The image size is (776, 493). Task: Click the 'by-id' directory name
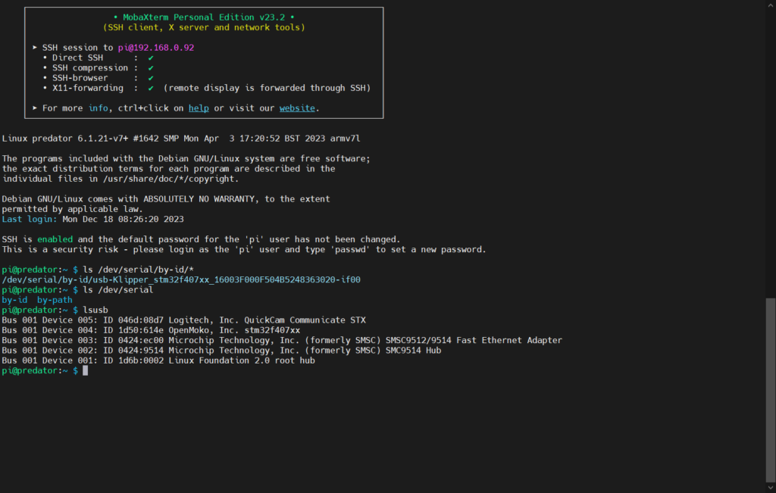pos(14,300)
